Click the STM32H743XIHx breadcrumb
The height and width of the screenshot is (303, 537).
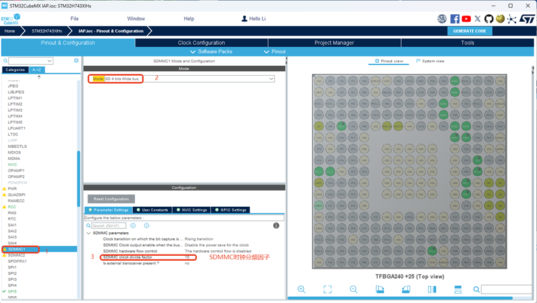click(47, 31)
